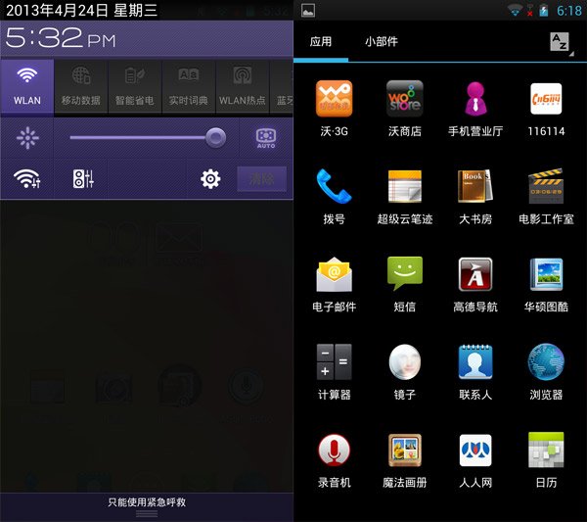Toggle 实时词典 instant dictionary
587x522 pixels.
(188, 86)
